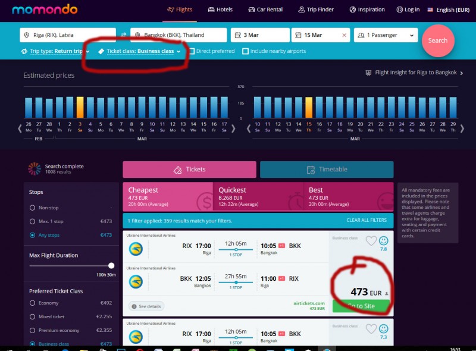Select Any stops radio option
The height and width of the screenshot is (351, 476).
(33, 235)
